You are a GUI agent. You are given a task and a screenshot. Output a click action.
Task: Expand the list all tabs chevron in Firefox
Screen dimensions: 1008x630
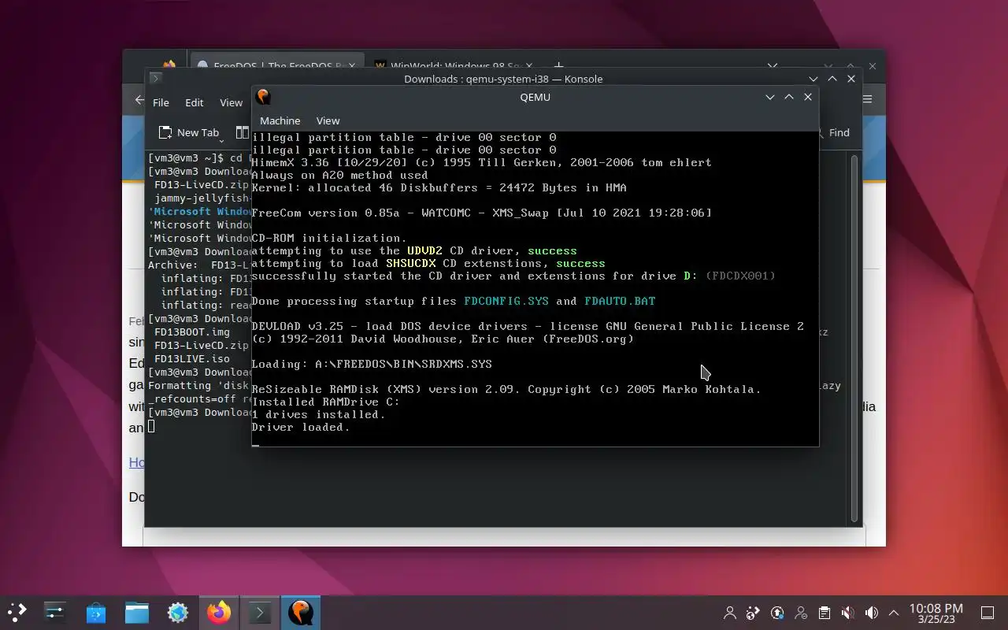[x=773, y=66]
